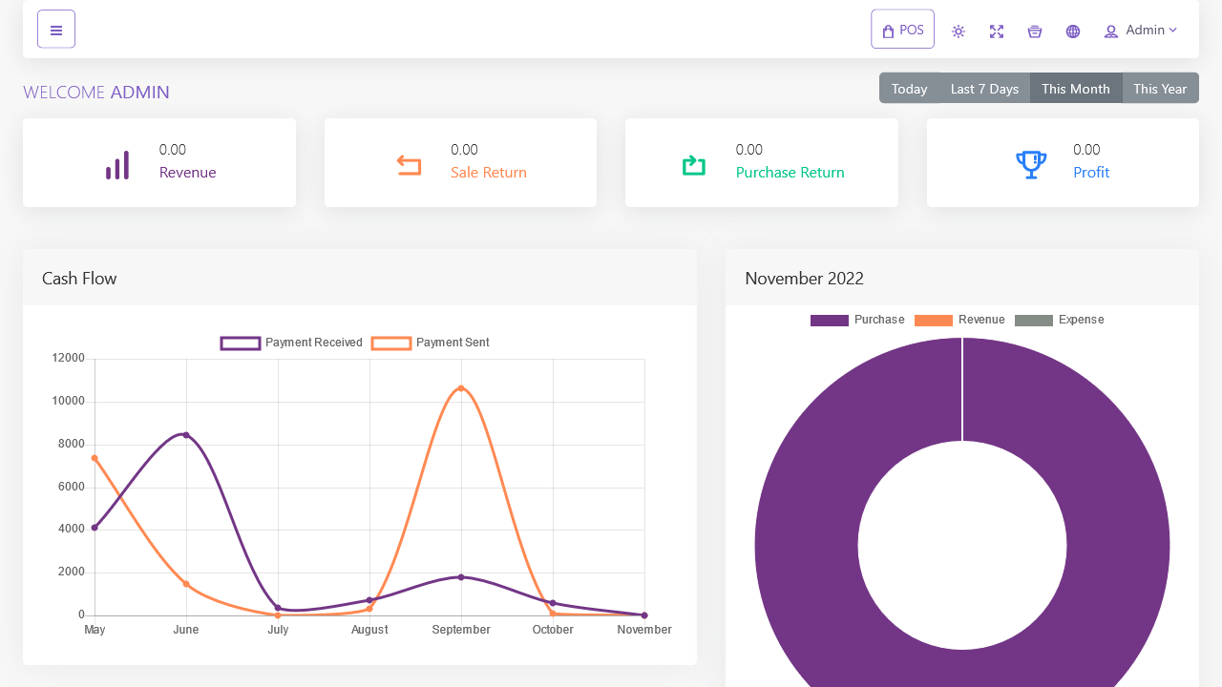Screen dimensions: 1222x687
Task: Click June Payment Received data point
Action: (x=186, y=435)
